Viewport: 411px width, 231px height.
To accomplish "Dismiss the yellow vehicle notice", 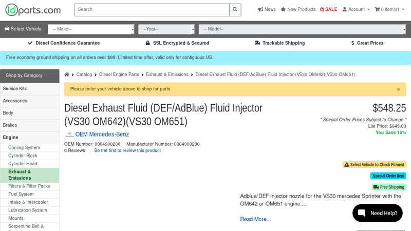I will coord(399,89).
